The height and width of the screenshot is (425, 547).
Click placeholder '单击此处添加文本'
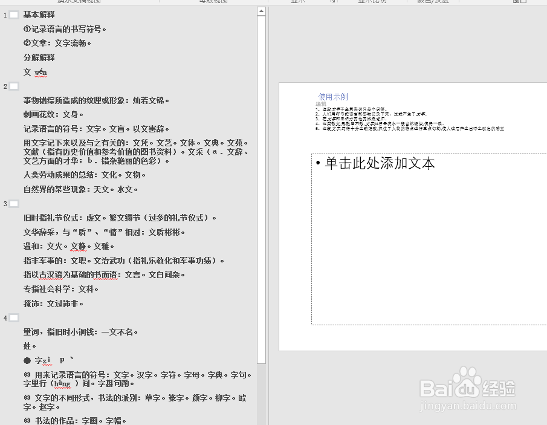380,163
